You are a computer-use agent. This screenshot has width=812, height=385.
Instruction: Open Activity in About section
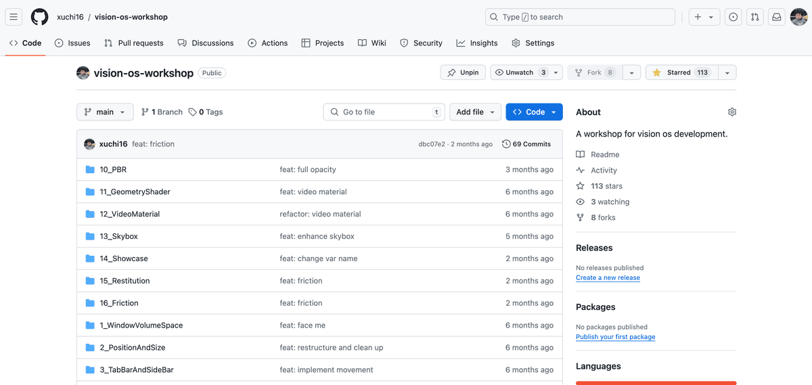[604, 171]
